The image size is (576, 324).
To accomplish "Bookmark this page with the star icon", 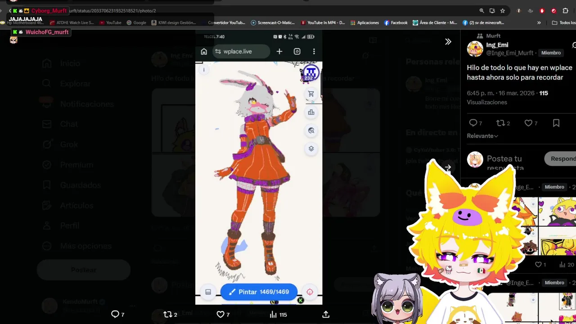I will click(x=503, y=11).
